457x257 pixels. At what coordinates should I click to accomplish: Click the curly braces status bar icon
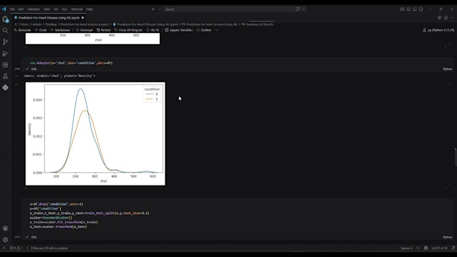[418, 248]
